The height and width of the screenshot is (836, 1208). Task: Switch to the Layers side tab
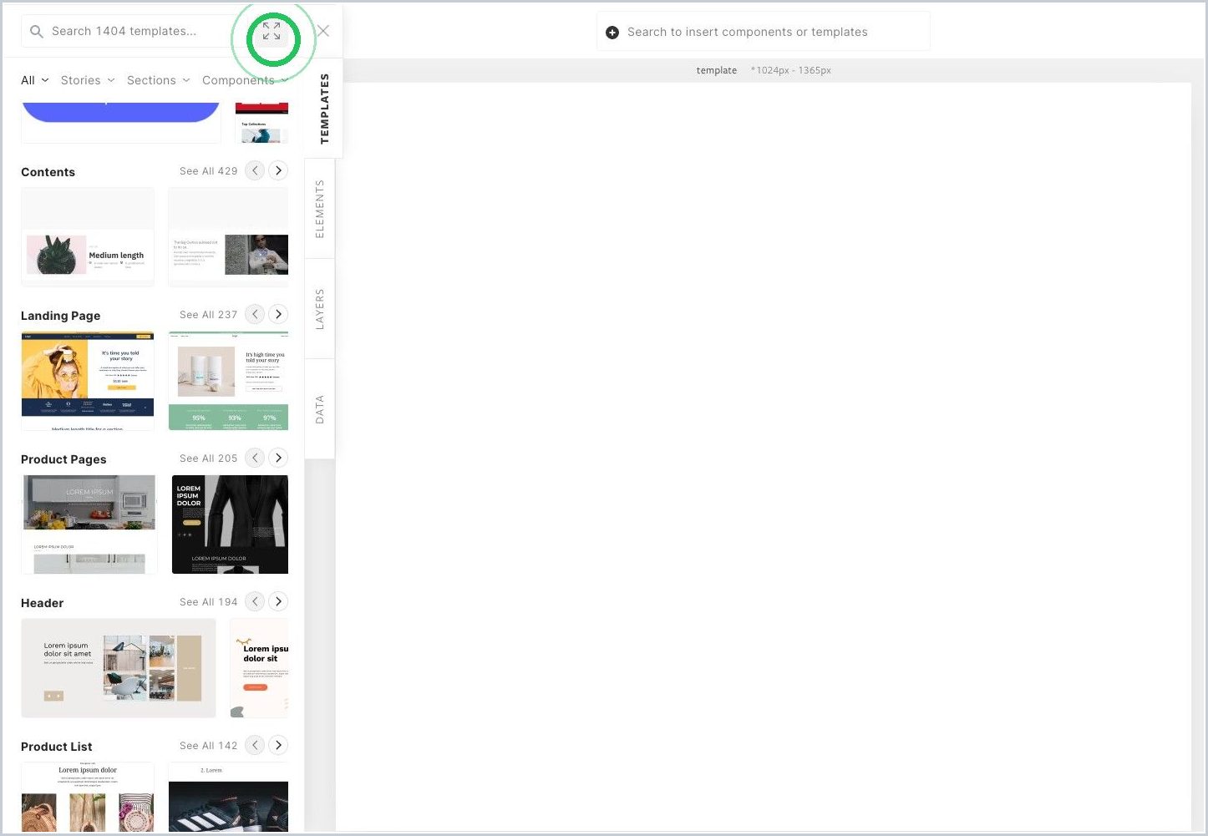pyautogui.click(x=320, y=309)
